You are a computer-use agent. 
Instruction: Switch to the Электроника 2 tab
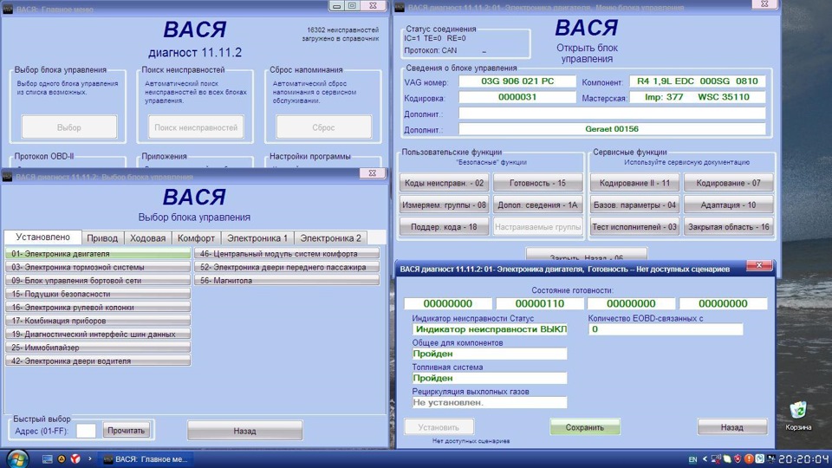click(x=330, y=238)
